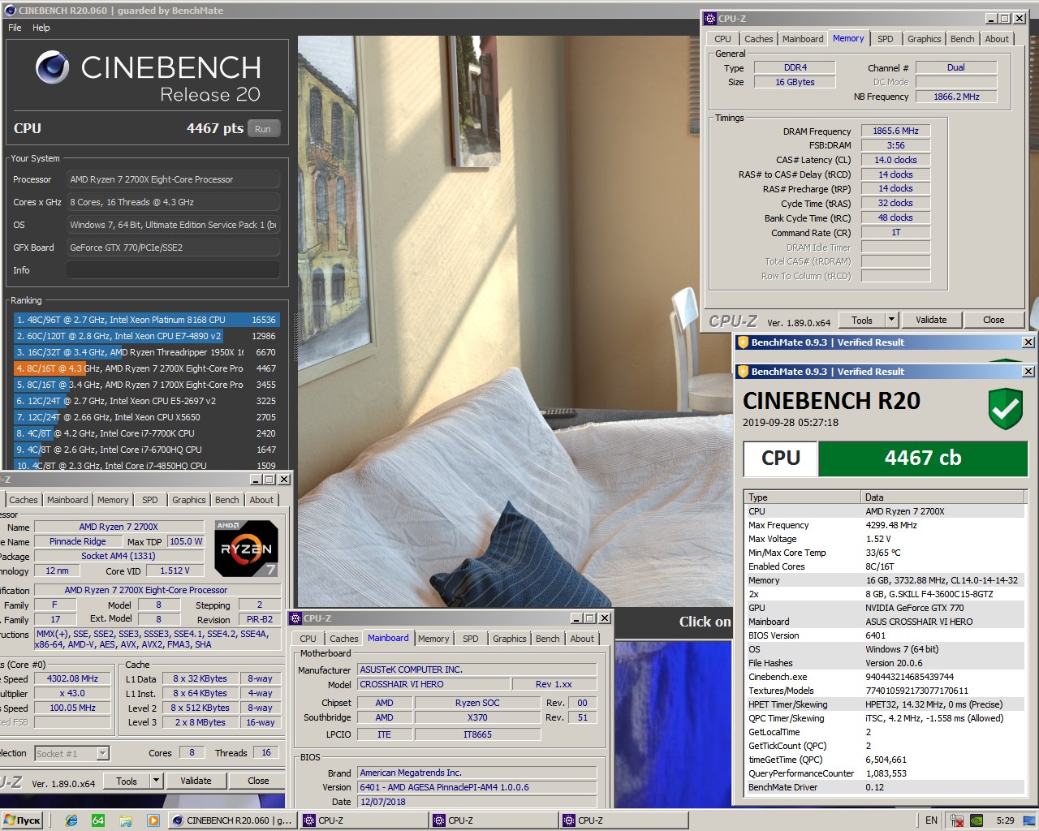Click the EN language indicator
The image size is (1039, 831).
pyautogui.click(x=931, y=820)
